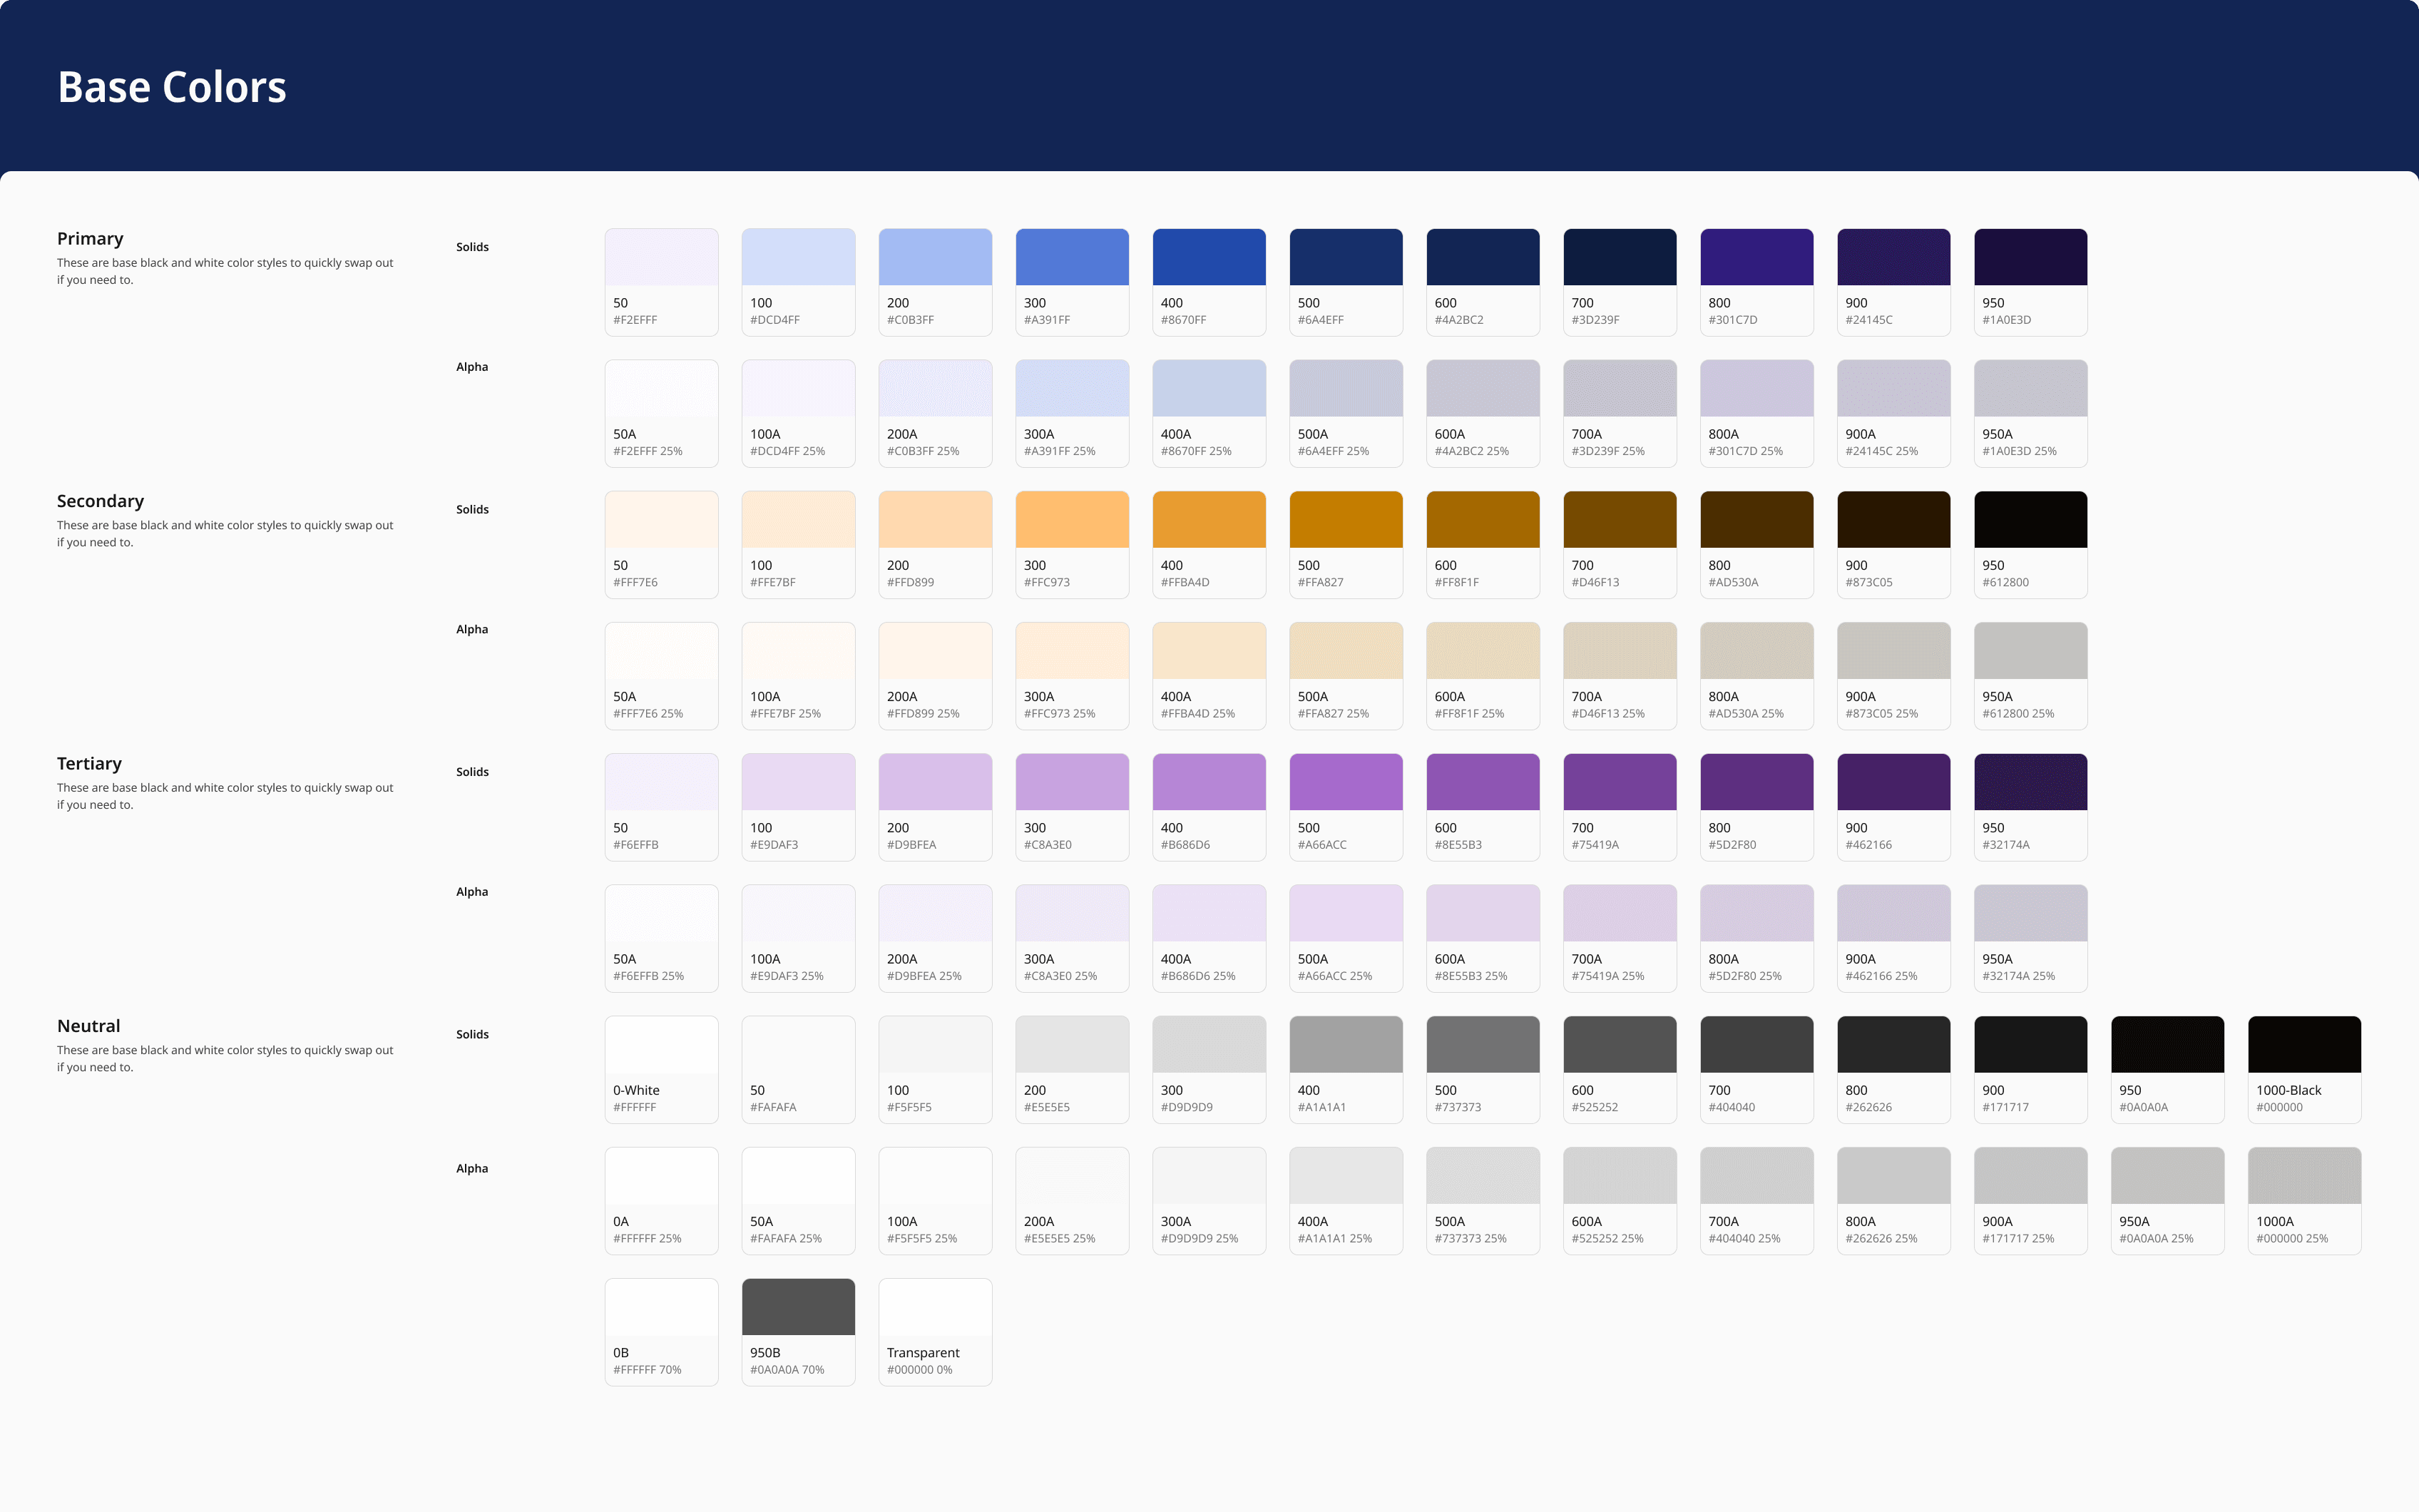Choose Secondary 400 swatch #FFBA4D
2419x1512 pixels.
tap(1209, 544)
